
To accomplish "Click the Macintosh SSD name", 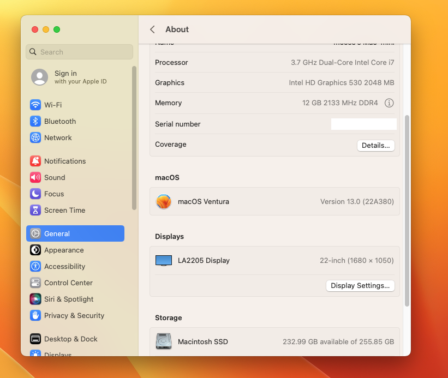I will pyautogui.click(x=203, y=341).
